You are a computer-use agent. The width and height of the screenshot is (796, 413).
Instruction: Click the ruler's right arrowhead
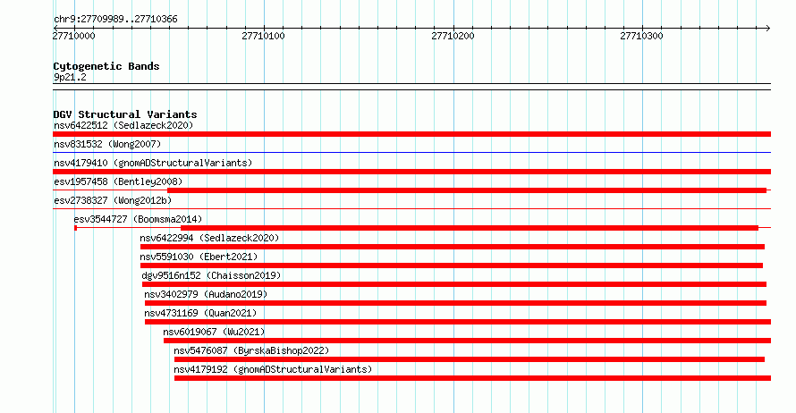pyautogui.click(x=768, y=28)
